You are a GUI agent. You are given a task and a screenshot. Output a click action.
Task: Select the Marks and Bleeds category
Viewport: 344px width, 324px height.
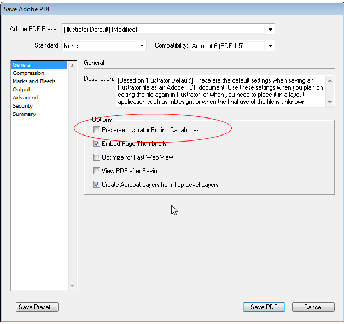[34, 81]
